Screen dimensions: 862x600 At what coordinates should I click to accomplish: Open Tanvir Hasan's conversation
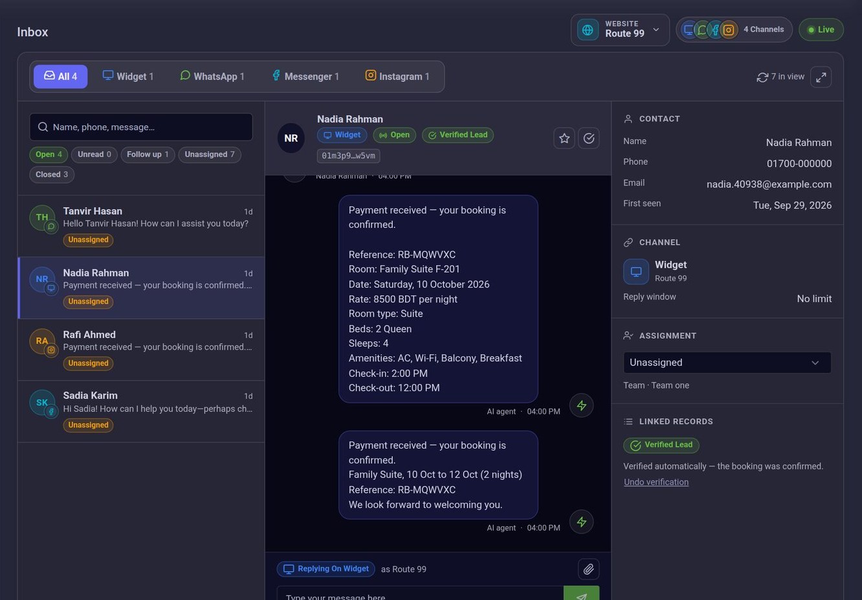(x=141, y=226)
